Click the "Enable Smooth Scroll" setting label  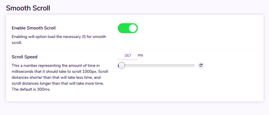[x=34, y=28]
